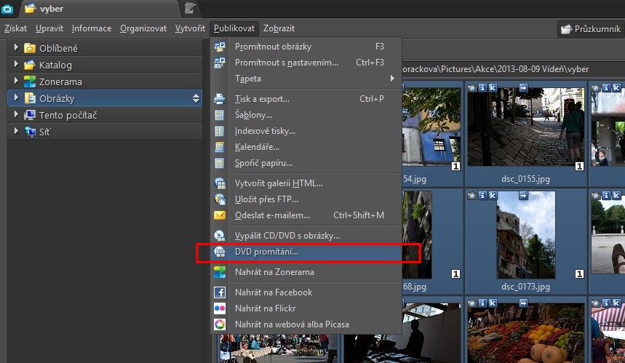625x363 pixels.
Task: Open the Zobrazit menu
Action: (x=279, y=28)
